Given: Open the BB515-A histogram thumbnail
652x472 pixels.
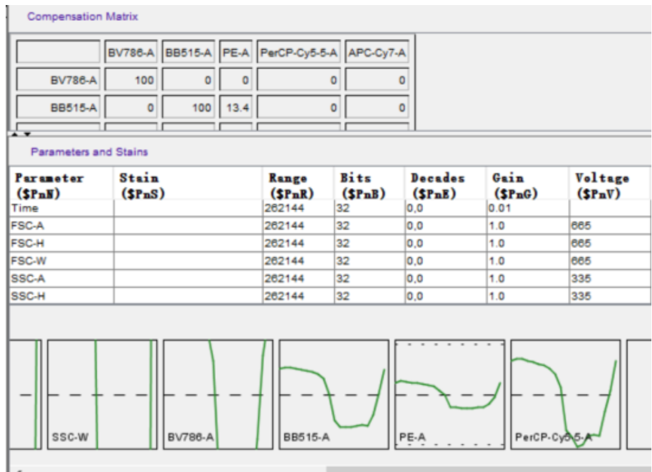Looking at the screenshot, I should [334, 395].
